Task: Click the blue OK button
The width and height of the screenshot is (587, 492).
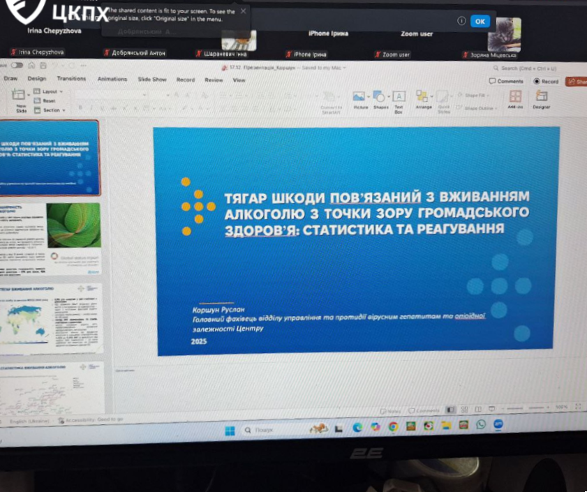Action: tap(480, 21)
